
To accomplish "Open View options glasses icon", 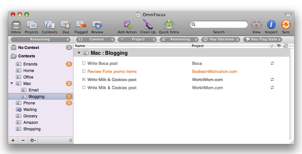I will pyautogui.click(x=256, y=24).
